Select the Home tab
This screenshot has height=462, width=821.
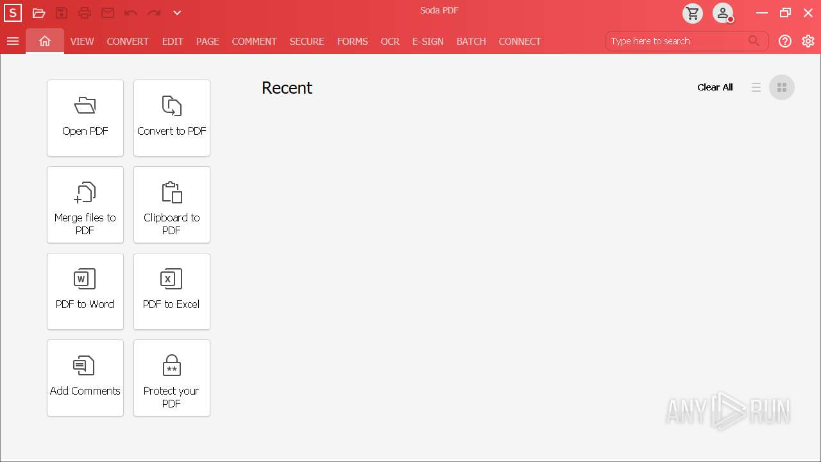click(x=45, y=41)
